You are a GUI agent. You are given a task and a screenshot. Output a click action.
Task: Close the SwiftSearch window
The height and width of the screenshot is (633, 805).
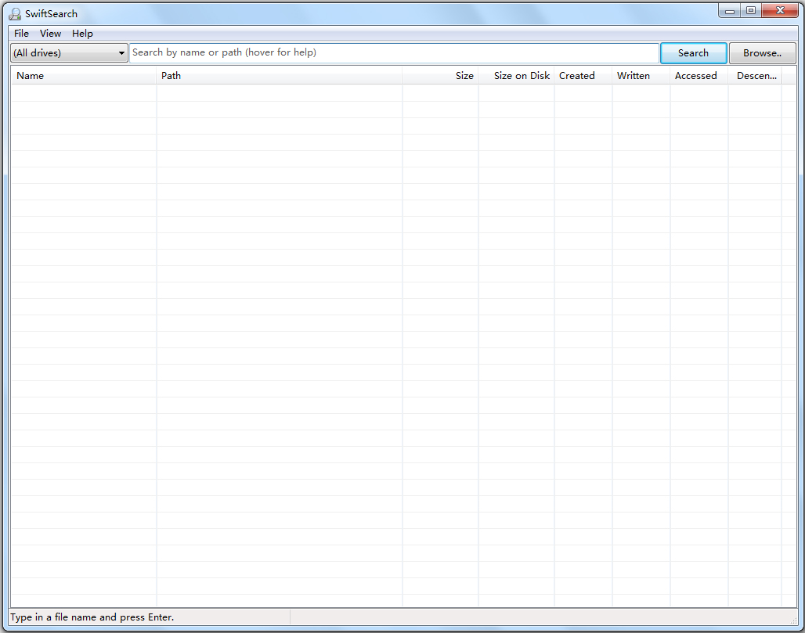pos(781,11)
